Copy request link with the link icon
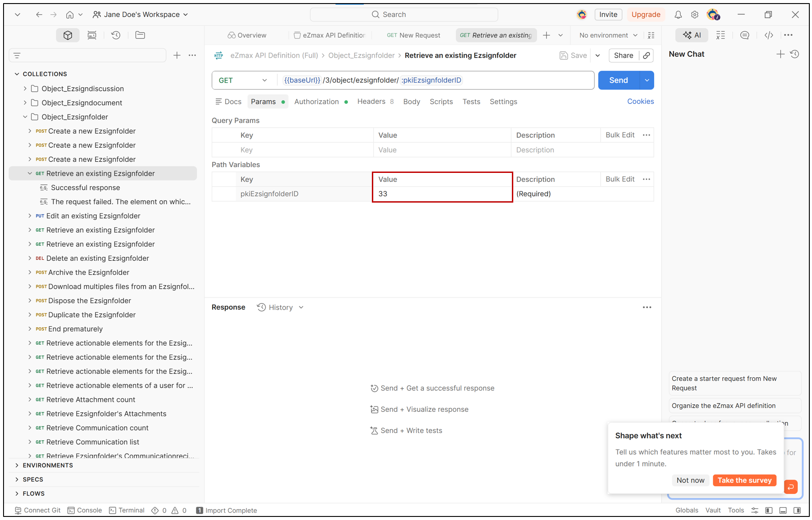The image size is (812, 520). (x=647, y=55)
